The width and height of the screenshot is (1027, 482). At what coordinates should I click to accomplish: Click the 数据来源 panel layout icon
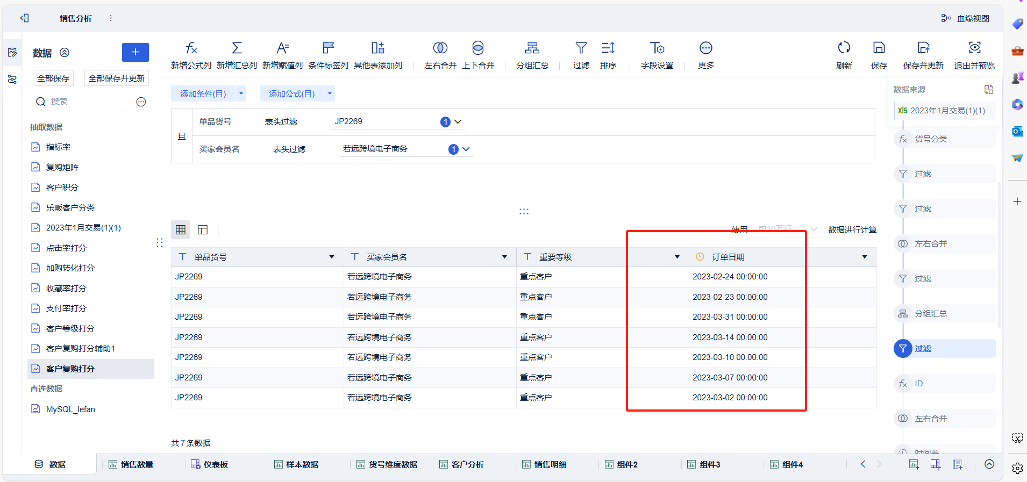coord(989,89)
